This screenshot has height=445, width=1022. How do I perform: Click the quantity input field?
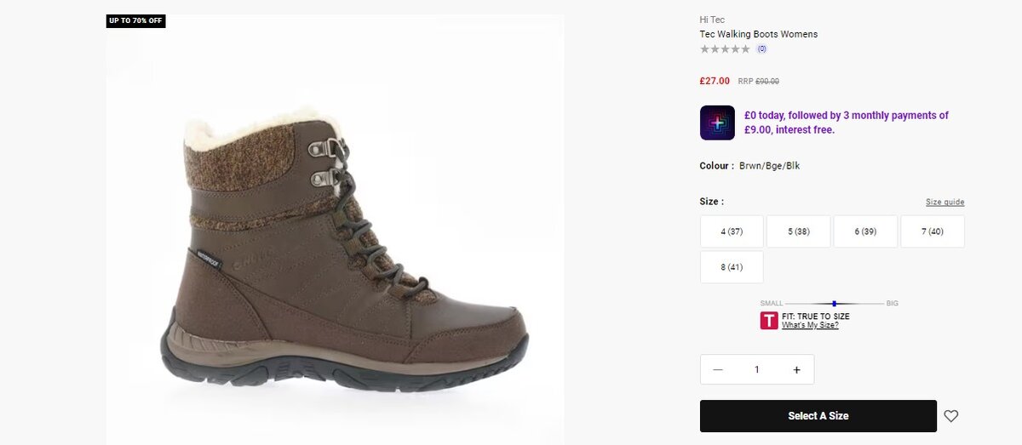pos(756,370)
